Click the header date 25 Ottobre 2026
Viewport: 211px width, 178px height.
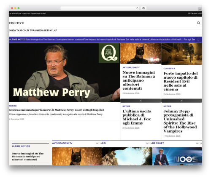point(195,13)
